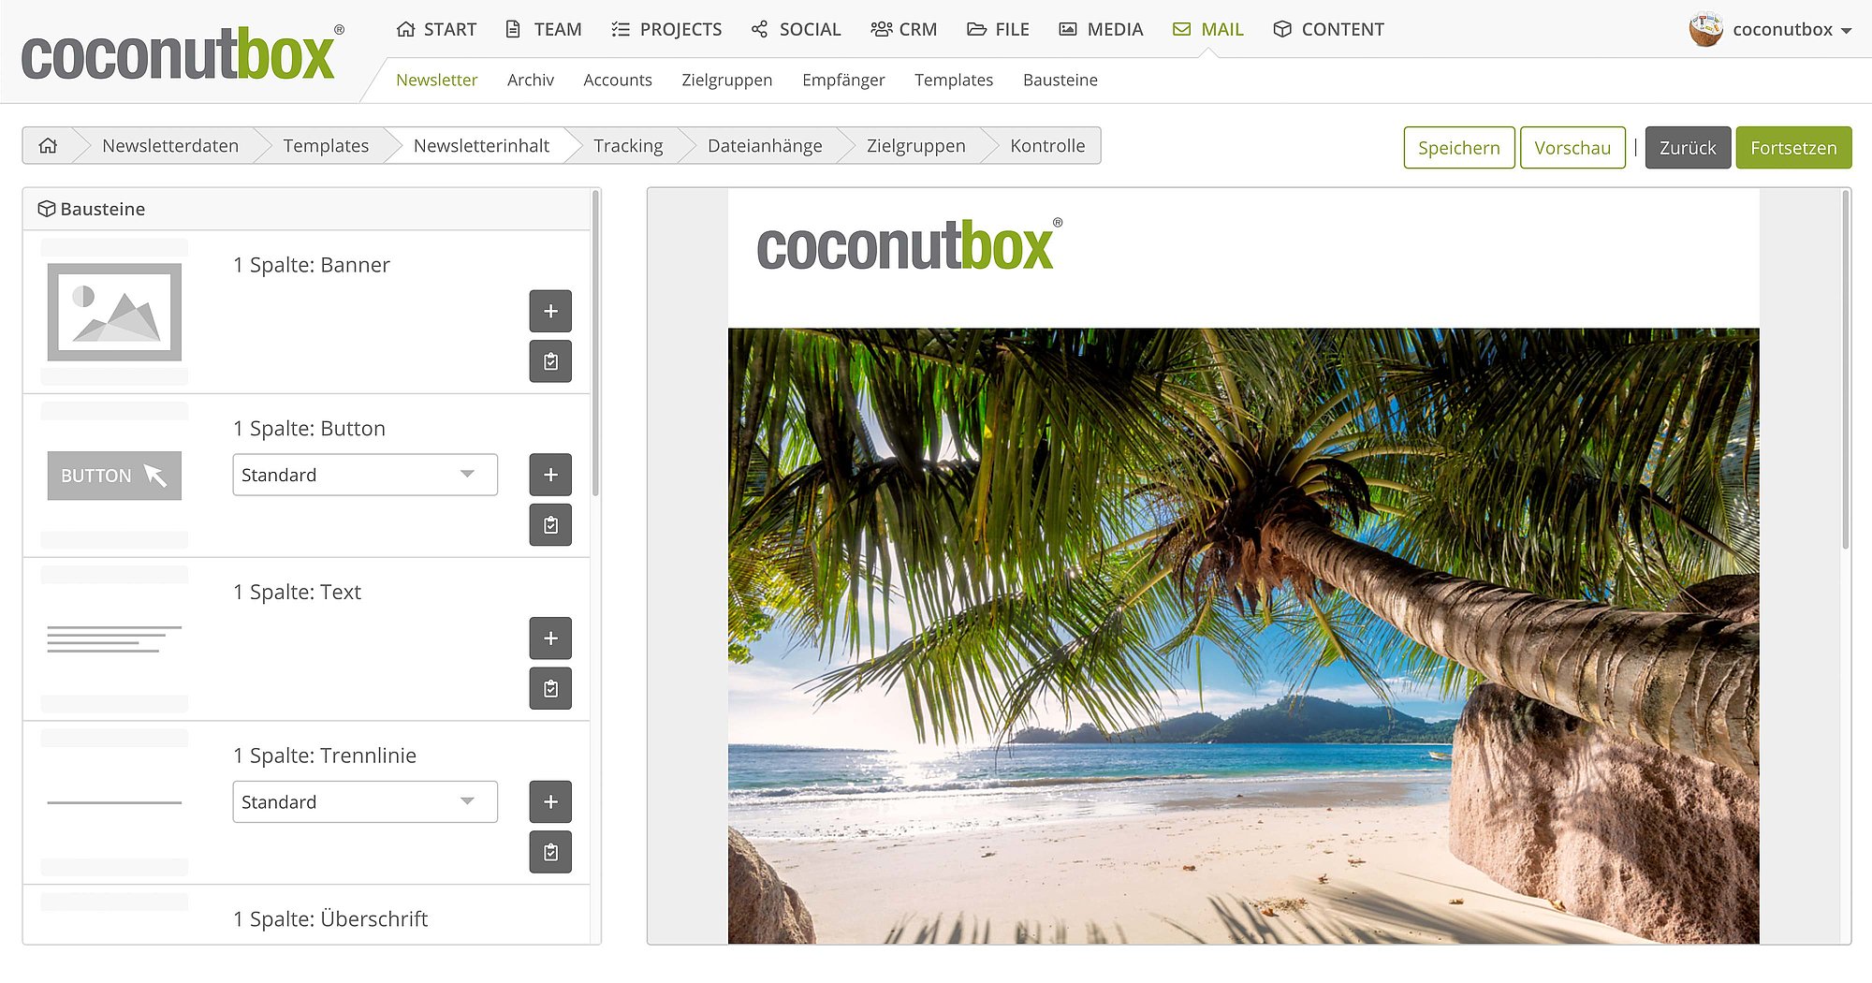Click the '1 Spalte: Text' label
This screenshot has width=1872, height=983.
click(x=297, y=592)
